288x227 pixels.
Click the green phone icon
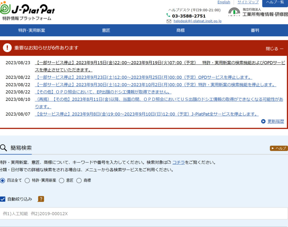tap(168, 15)
